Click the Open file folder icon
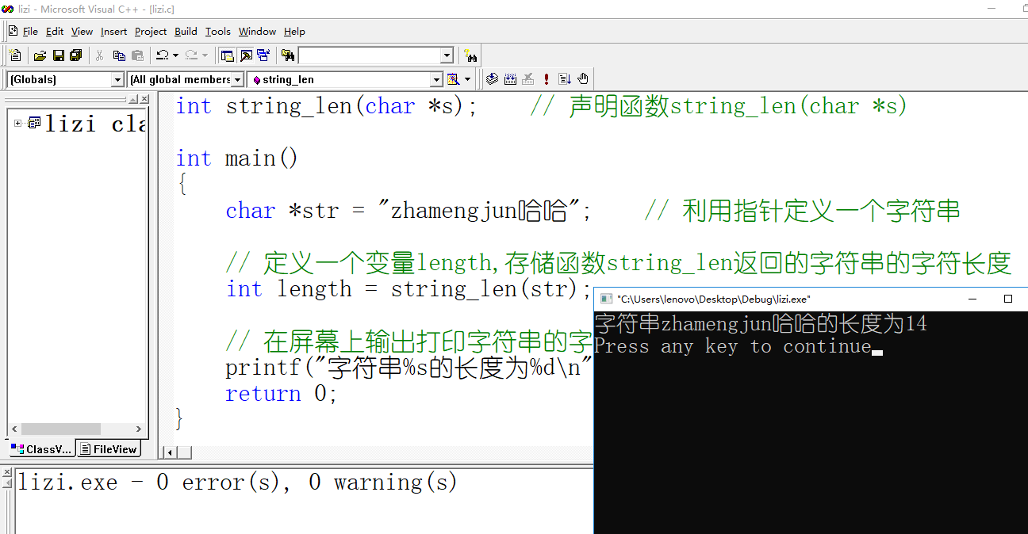 tap(40, 55)
